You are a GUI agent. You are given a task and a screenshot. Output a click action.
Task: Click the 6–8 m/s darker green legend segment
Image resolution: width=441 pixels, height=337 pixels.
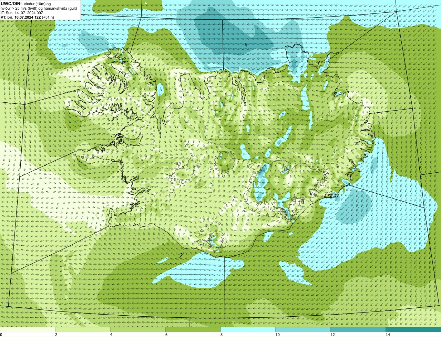click(x=193, y=329)
